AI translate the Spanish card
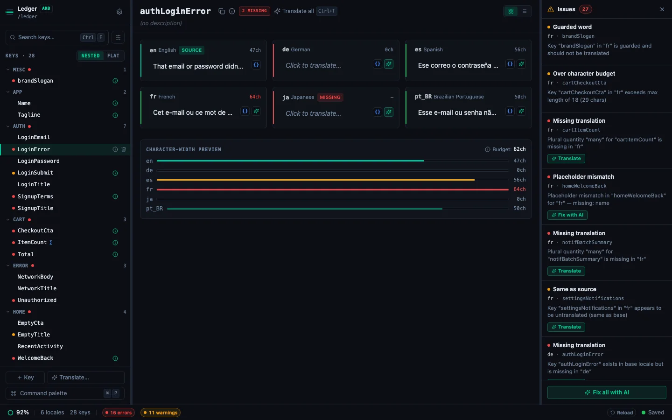672x420 pixels. (x=521, y=64)
